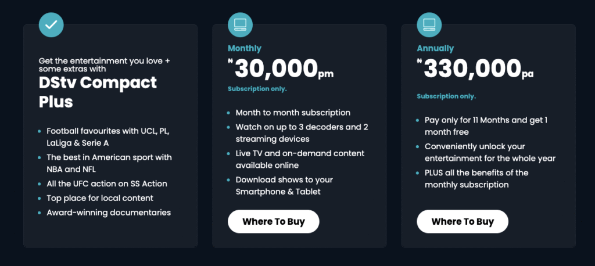Click the Top place for local content bullet
595x266 pixels.
pos(99,198)
